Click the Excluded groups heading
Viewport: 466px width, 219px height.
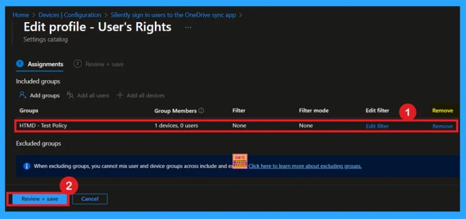point(38,144)
